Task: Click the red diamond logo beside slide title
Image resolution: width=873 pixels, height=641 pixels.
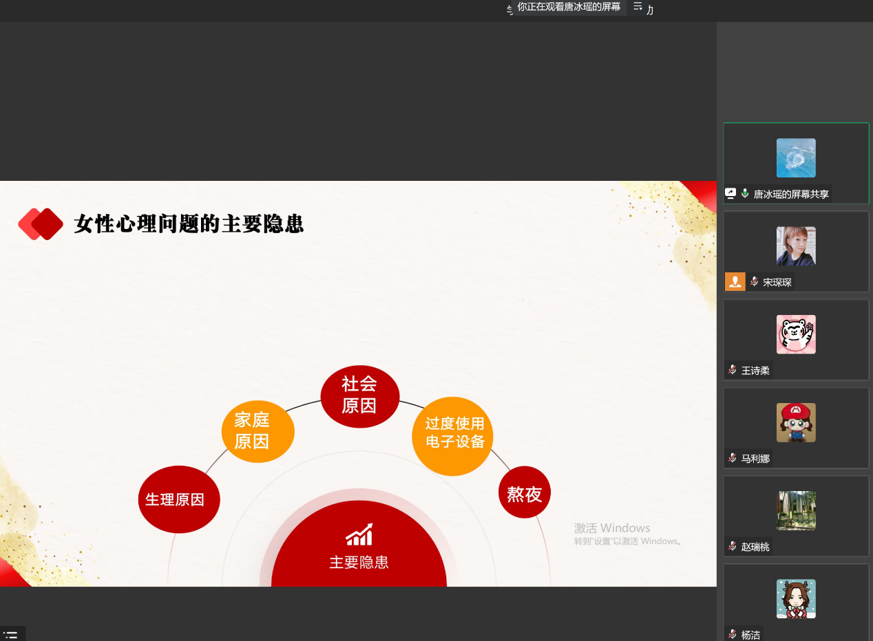Action: pyautogui.click(x=41, y=224)
